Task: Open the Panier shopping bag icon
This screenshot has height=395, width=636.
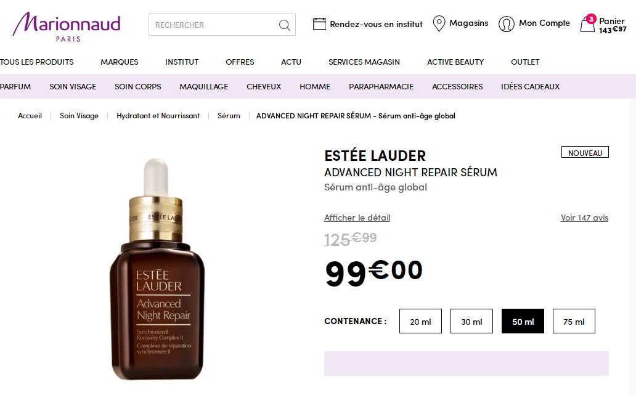Action: (588, 23)
